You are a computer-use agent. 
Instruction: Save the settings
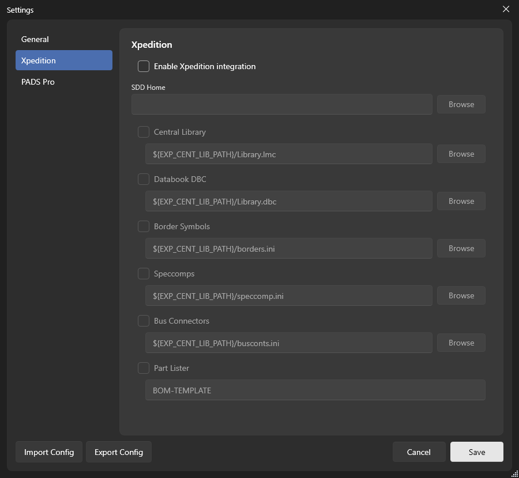477,452
